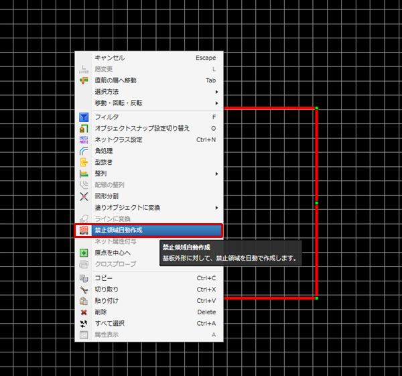This screenshot has width=402, height=376.
Task: Select オブジェクトスナップ設定切り替え entry
Action: click(x=149, y=129)
